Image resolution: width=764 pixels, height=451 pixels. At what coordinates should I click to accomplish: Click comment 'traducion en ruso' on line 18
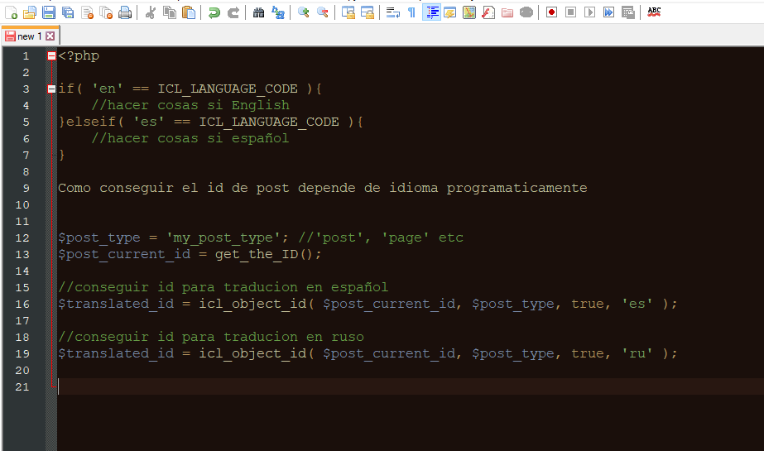coord(293,338)
